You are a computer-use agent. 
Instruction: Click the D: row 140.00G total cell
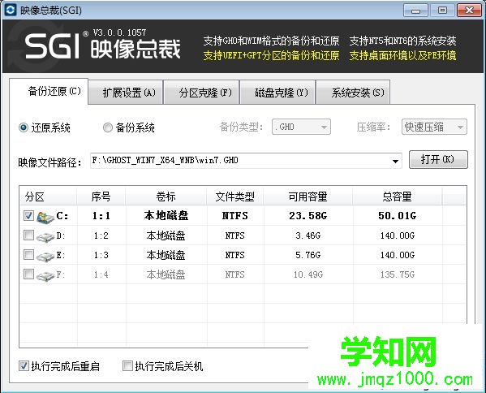point(397,235)
